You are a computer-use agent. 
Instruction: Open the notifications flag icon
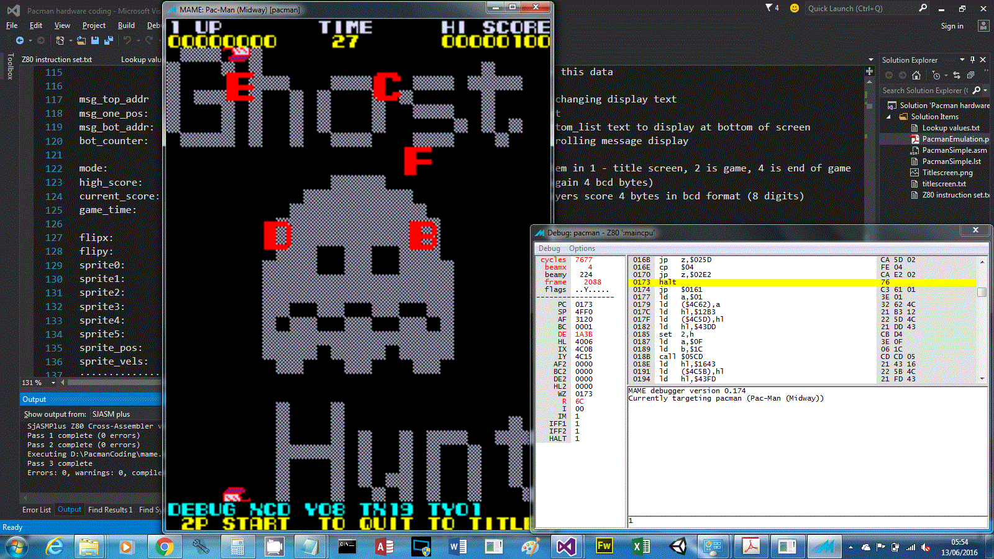pos(769,8)
